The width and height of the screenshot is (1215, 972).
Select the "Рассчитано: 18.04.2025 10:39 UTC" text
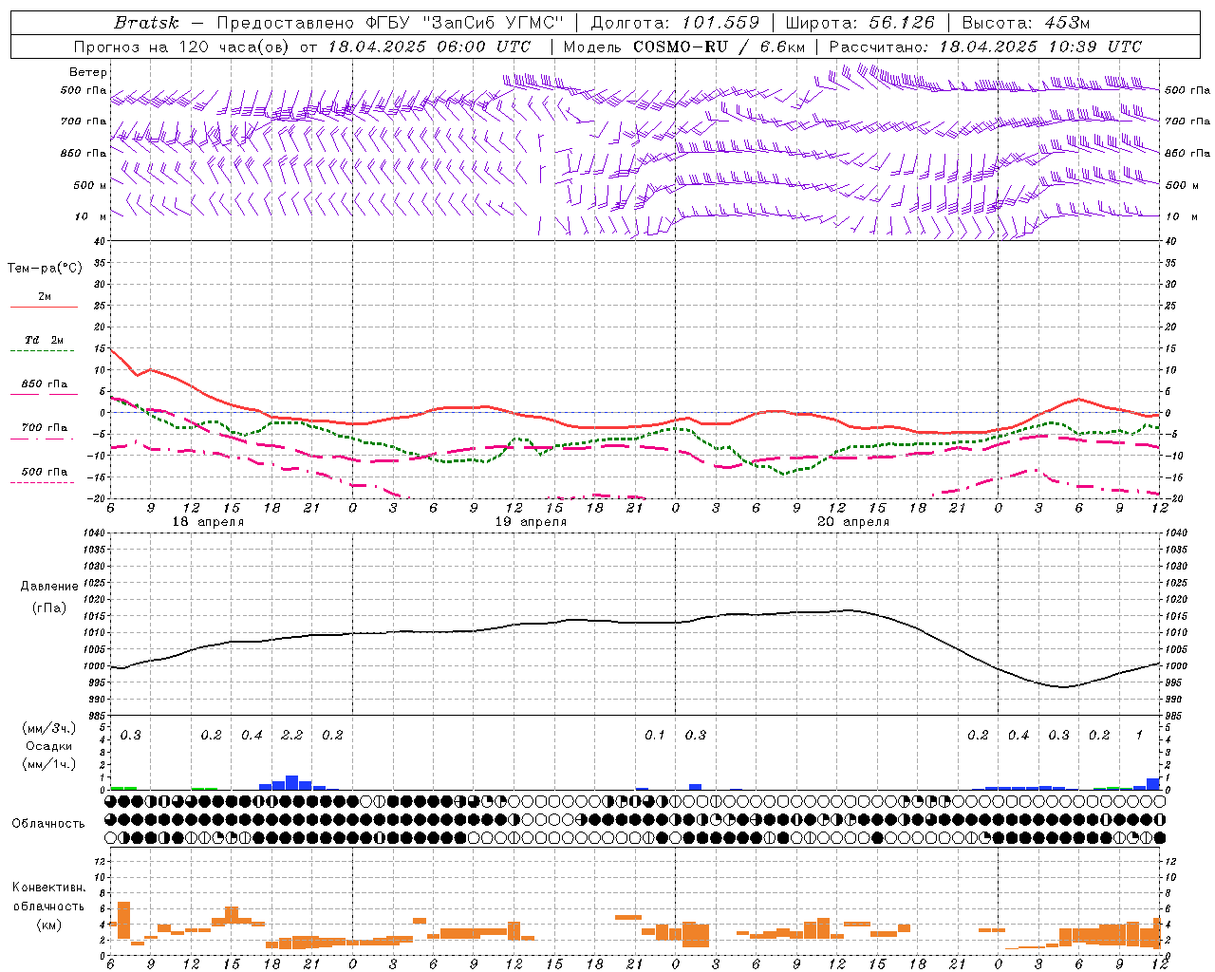(x=985, y=47)
